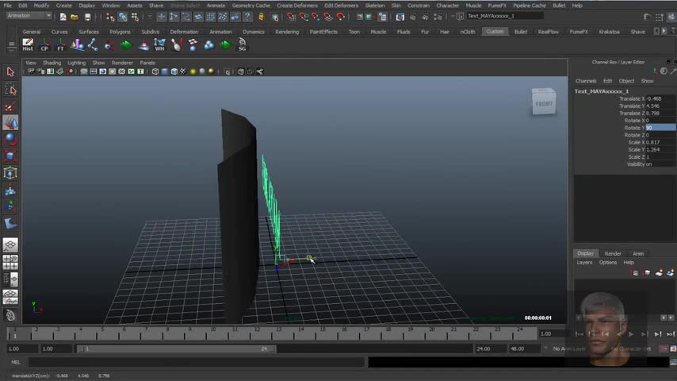Viewport: 677px width, 381px height.
Task: Click the Rotate Y value field
Action: [660, 128]
